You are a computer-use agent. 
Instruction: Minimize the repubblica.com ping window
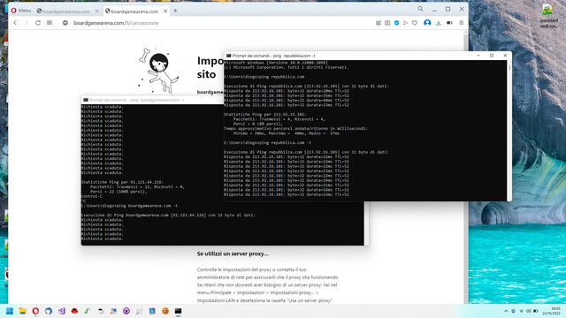(478, 56)
